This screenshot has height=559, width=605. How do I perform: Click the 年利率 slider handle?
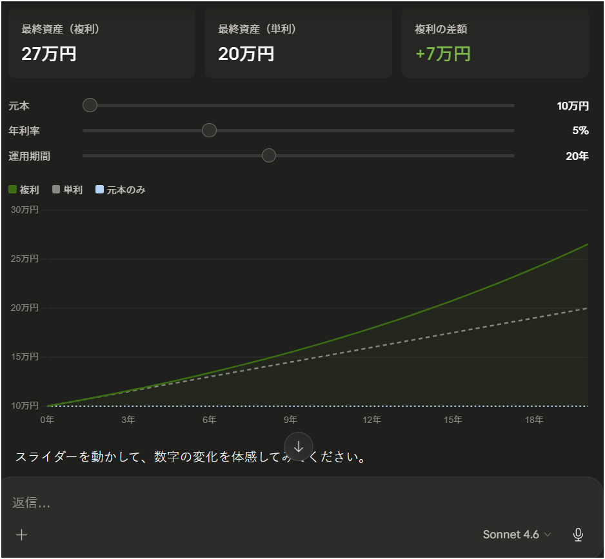click(x=209, y=130)
